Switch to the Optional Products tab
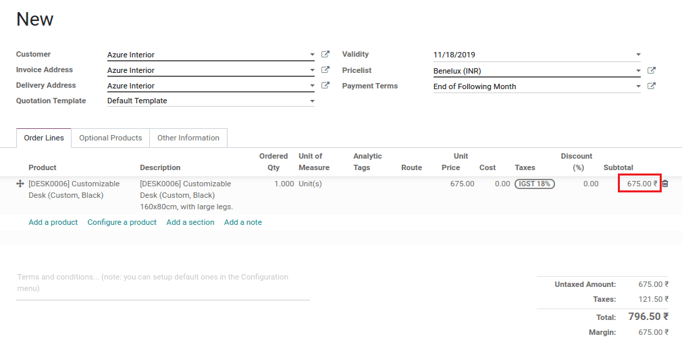682x347 pixels. coord(111,138)
